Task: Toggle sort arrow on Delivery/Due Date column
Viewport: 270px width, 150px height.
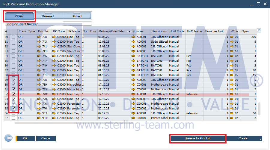Action: point(129,31)
